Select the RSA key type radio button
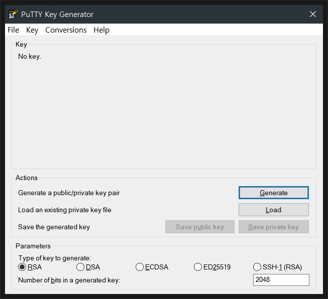328x299 pixels. 22,267
